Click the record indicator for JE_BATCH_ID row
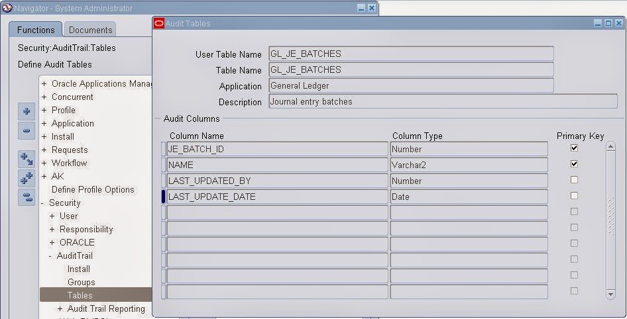The image size is (627, 319). [x=163, y=149]
